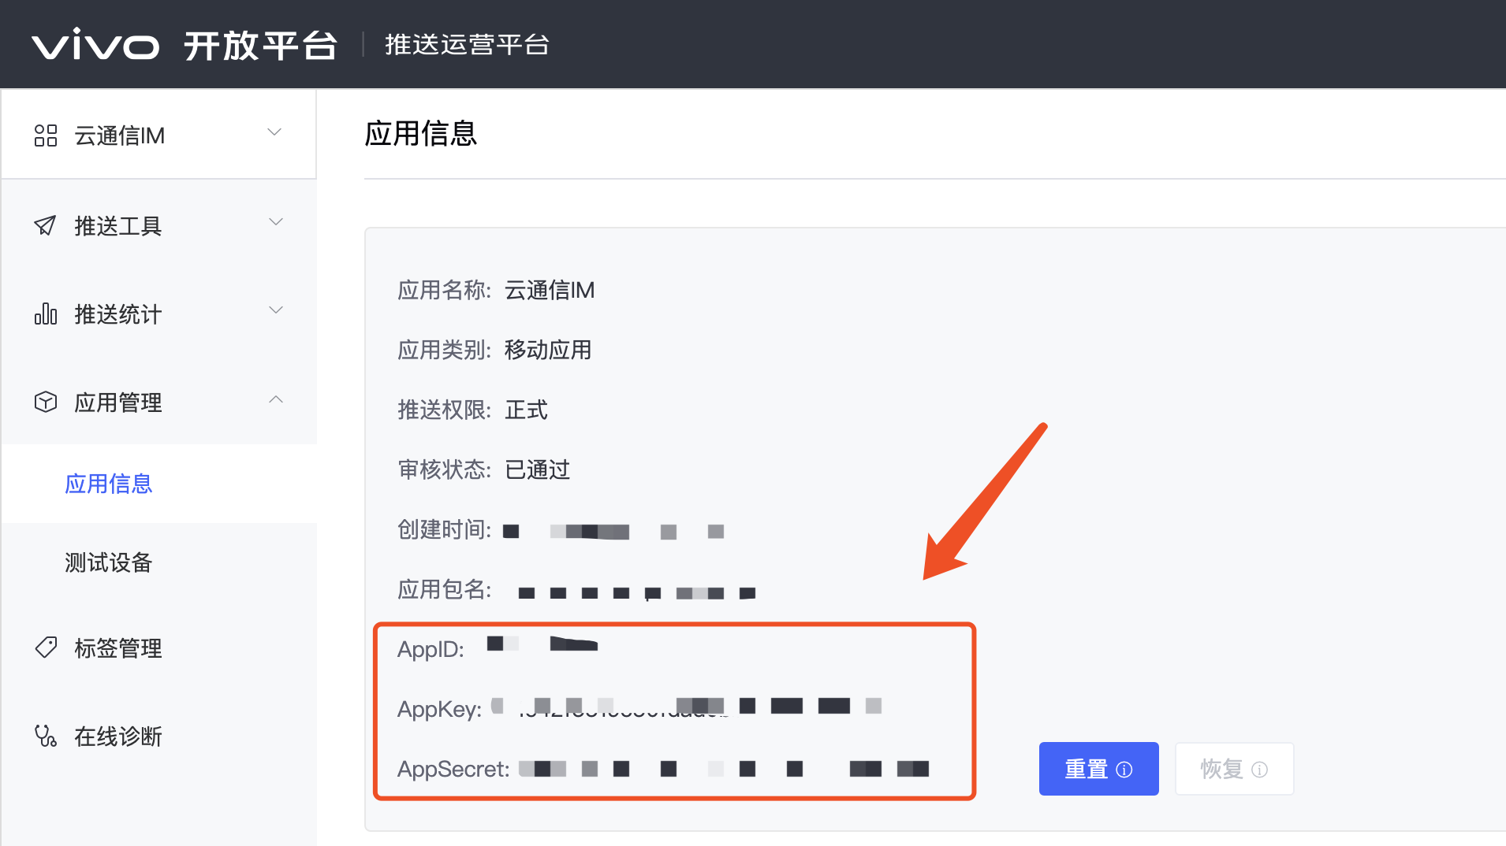Screen dimensions: 1506x846
Task: Click the 推送统计 bar chart icon
Action: click(x=46, y=314)
